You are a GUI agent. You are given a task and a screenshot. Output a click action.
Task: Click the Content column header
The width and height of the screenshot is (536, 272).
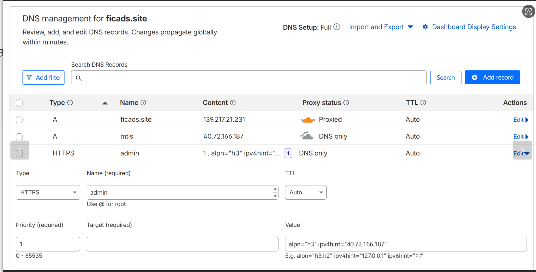215,103
